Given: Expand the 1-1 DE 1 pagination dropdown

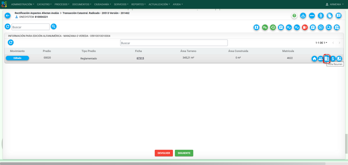Looking at the screenshot, I should 321,43.
